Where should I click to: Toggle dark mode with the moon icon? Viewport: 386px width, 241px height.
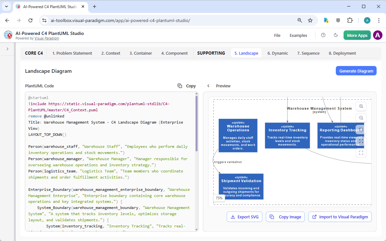click(x=336, y=35)
